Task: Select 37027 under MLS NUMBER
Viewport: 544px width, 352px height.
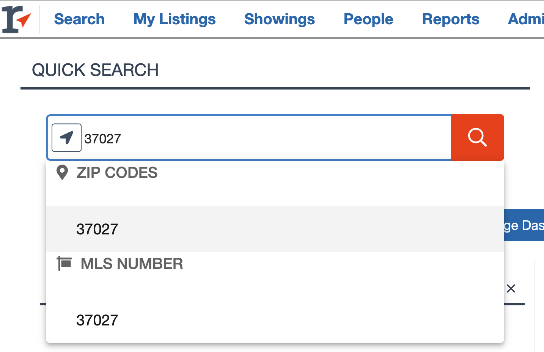Action: pyautogui.click(x=97, y=320)
